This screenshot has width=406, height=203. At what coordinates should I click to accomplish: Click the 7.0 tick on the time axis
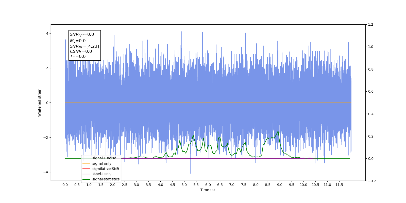pos(232,185)
